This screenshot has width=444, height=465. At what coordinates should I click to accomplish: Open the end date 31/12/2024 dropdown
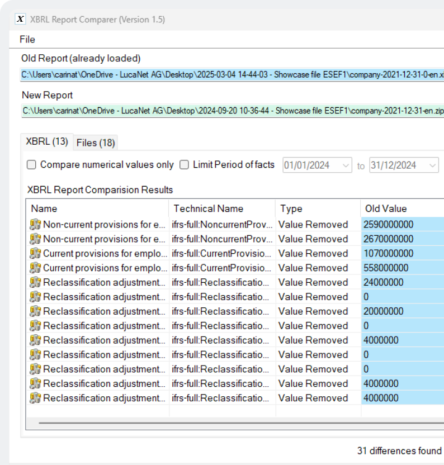click(432, 165)
